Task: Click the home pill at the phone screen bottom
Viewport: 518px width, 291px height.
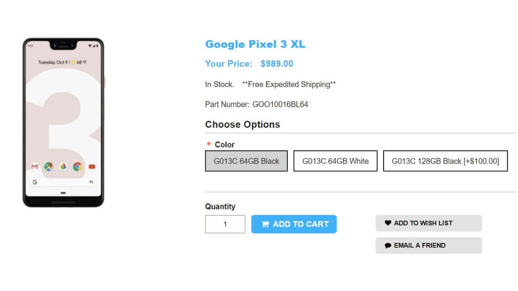Action: pos(63,193)
